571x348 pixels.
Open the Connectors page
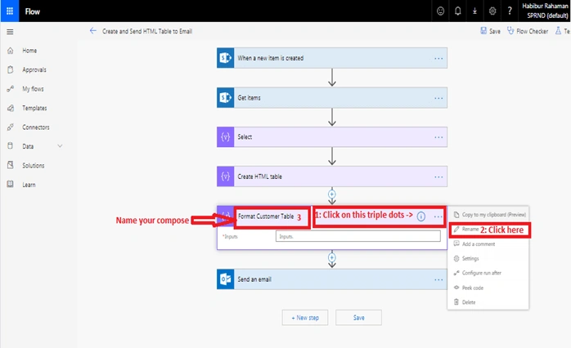pyautogui.click(x=36, y=127)
